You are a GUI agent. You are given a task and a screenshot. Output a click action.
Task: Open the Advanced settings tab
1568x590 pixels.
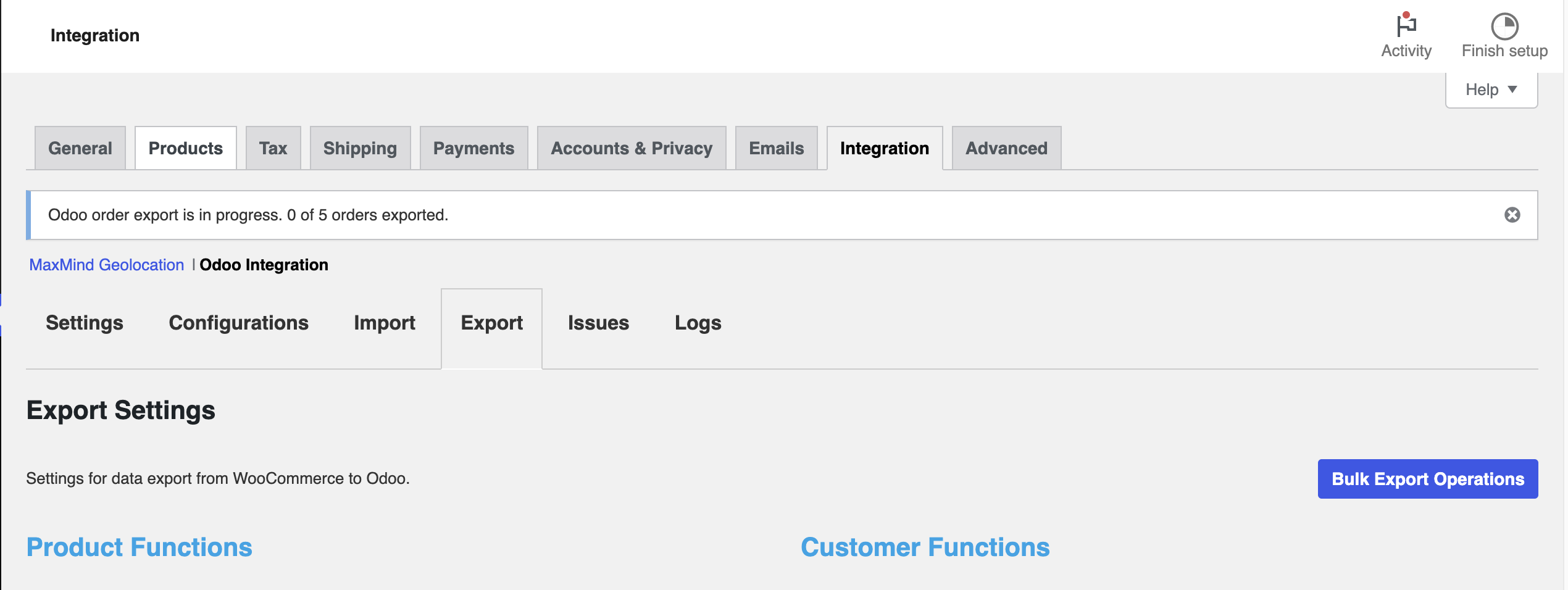point(1006,148)
